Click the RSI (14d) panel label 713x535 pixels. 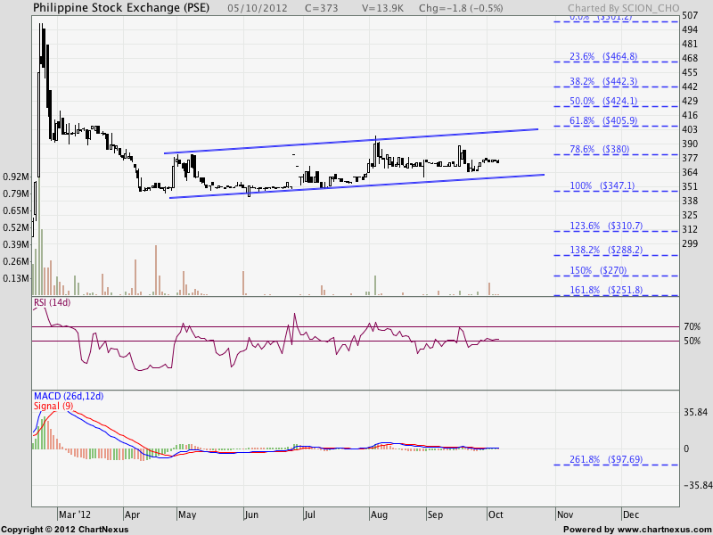click(x=53, y=303)
